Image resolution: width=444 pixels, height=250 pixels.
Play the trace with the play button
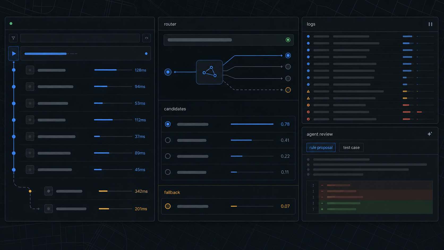point(14,53)
